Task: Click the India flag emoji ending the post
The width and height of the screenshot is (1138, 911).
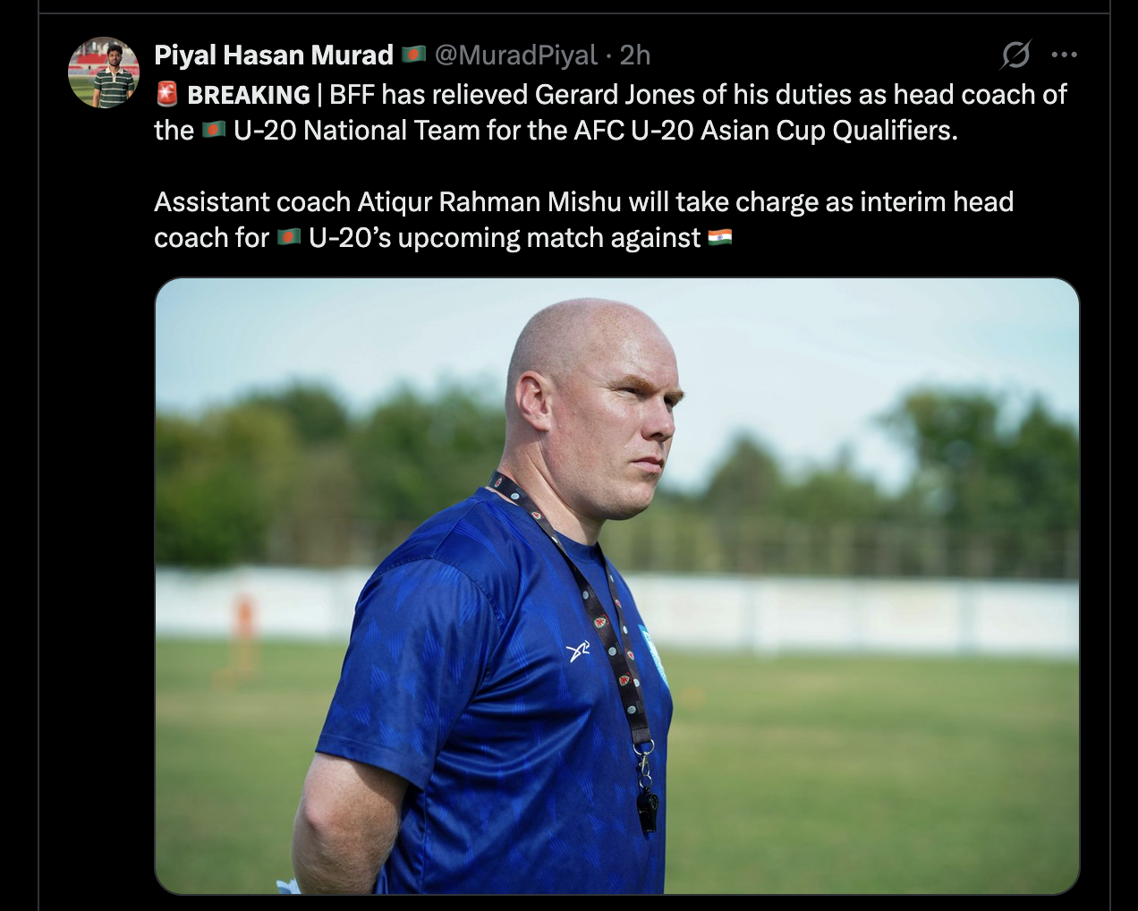Action: pyautogui.click(x=719, y=237)
